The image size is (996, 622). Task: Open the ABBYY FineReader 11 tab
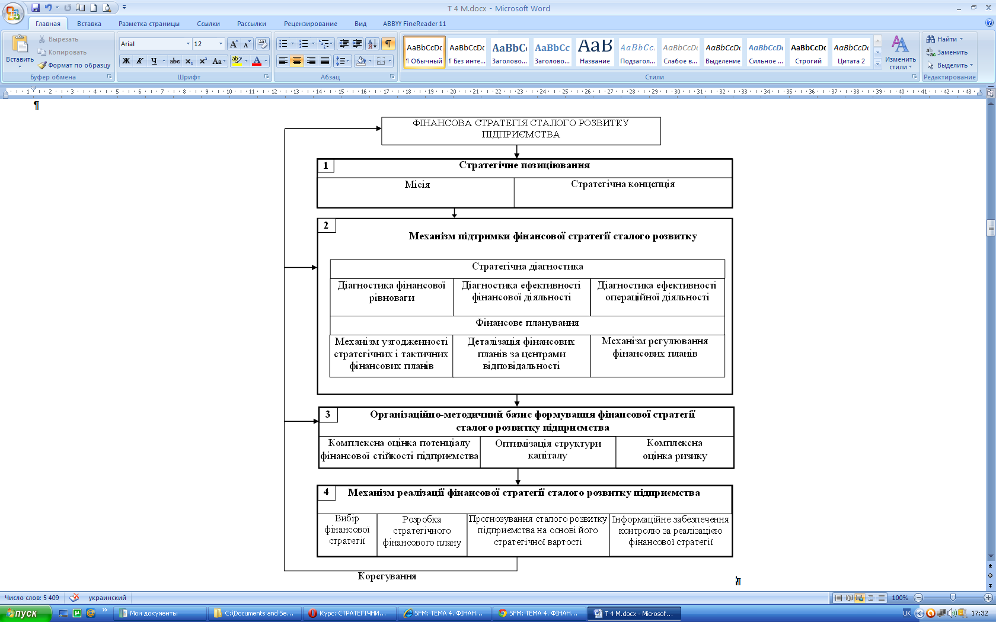point(414,24)
